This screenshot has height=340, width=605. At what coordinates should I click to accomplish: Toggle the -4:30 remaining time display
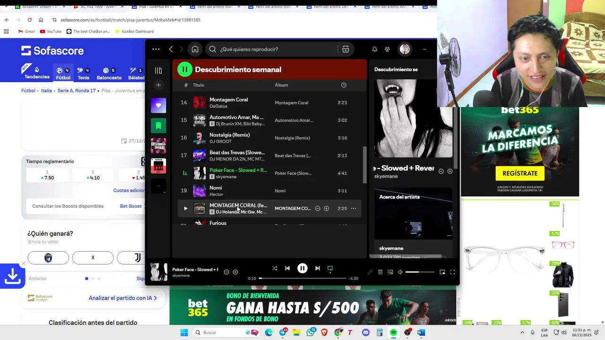pos(354,279)
